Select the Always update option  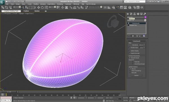[130, 69]
